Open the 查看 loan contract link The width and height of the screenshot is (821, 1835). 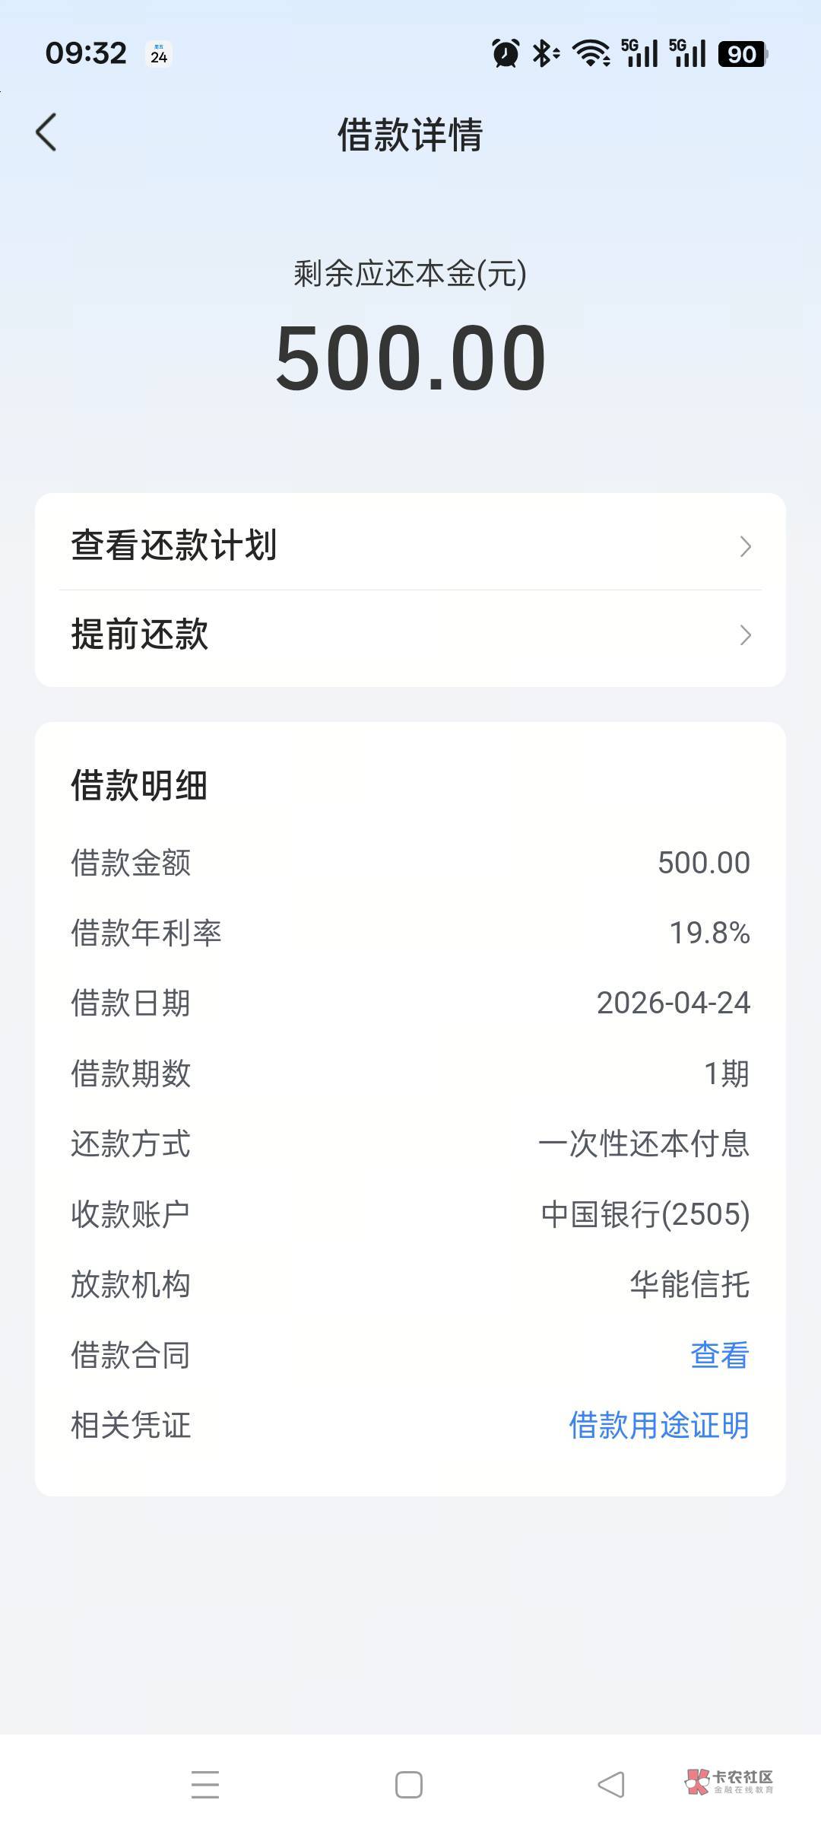pyautogui.click(x=719, y=1355)
